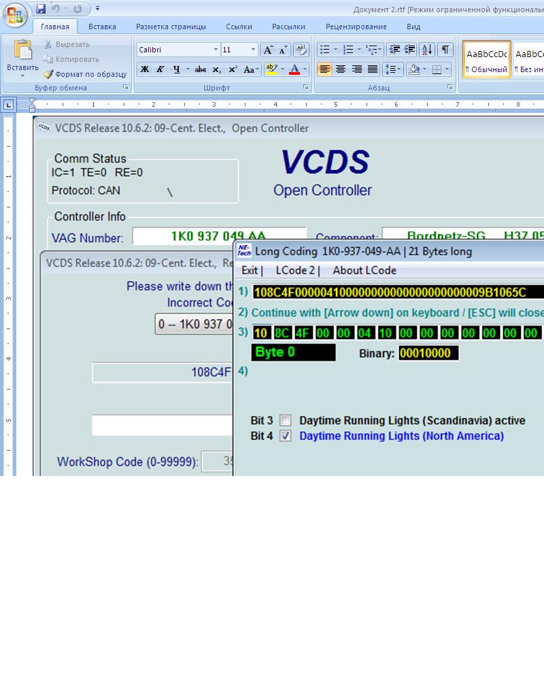The width and height of the screenshot is (544, 680).
Task: Apply the red font color
Action: (294, 69)
